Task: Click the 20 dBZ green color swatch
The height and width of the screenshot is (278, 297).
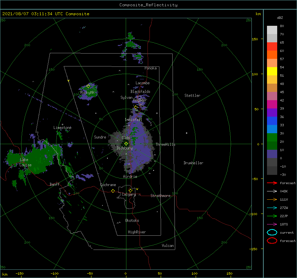Action: pos(272,145)
